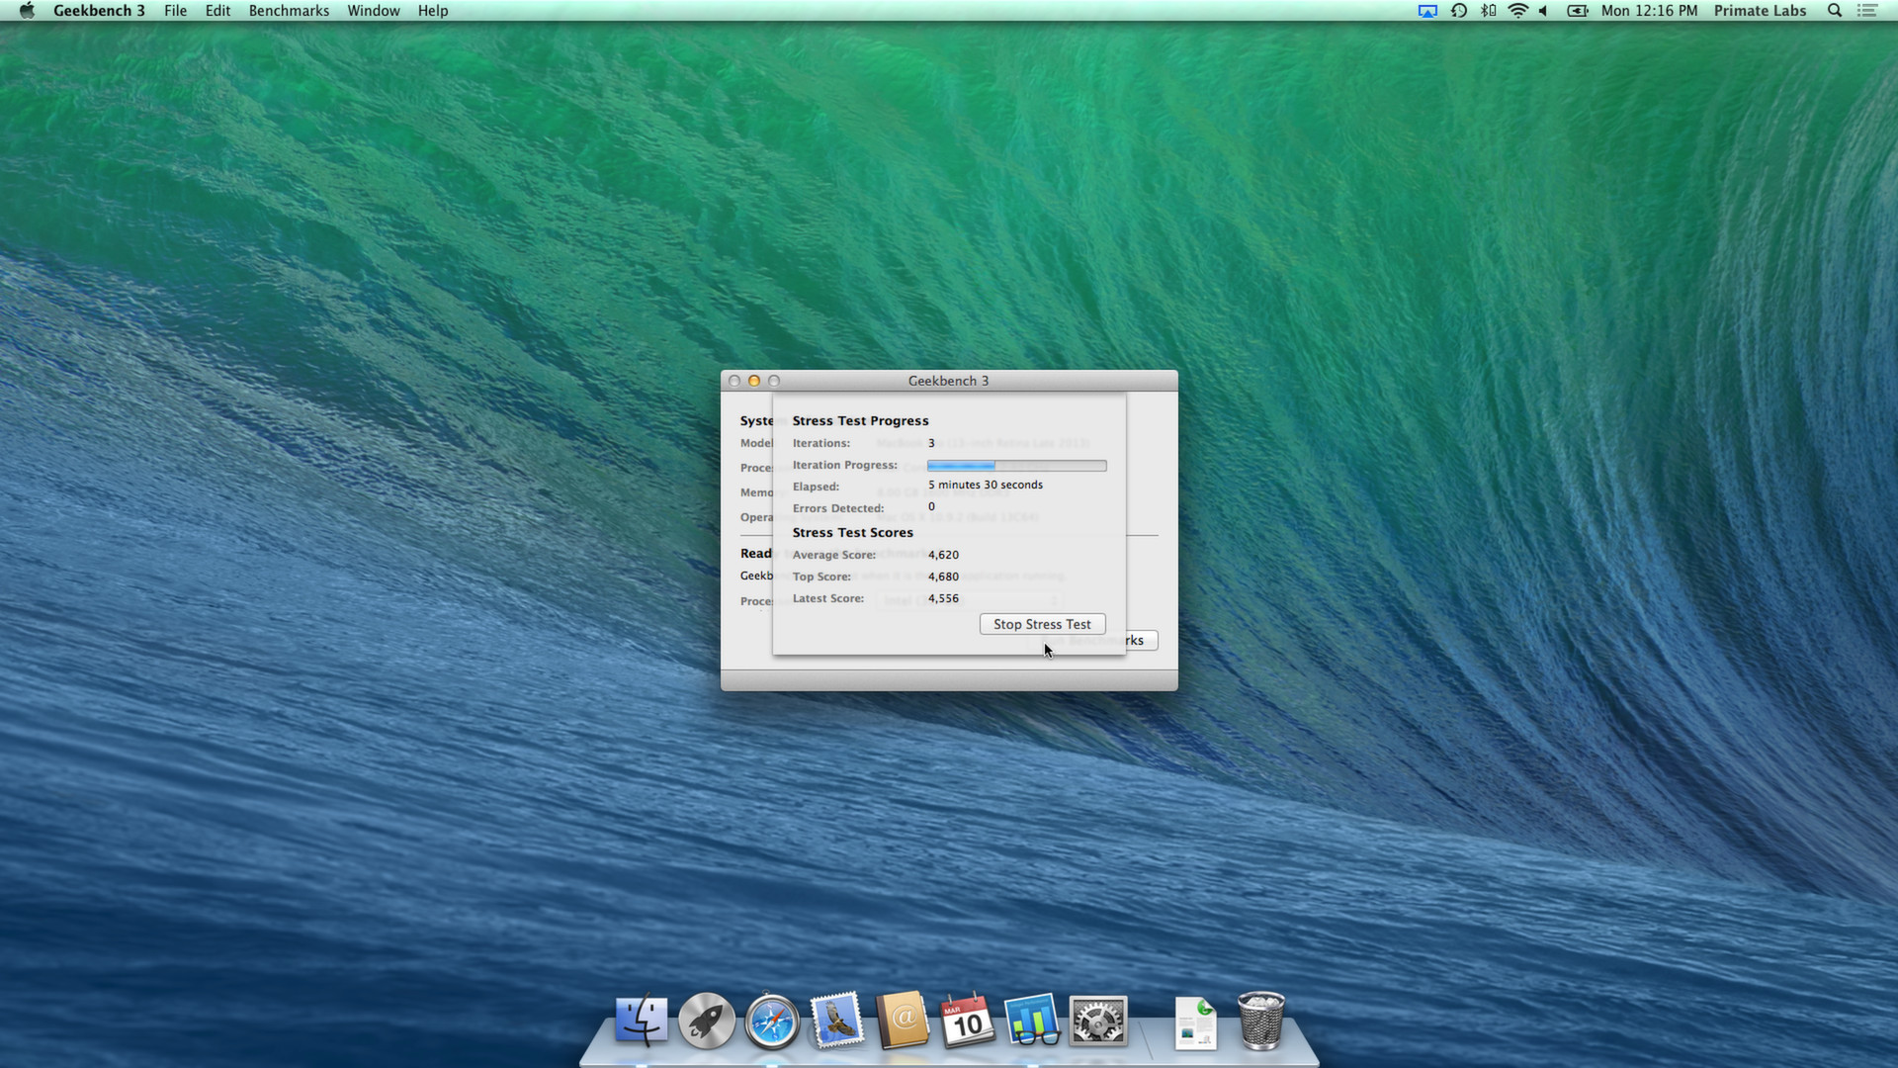
Task: Click the iteration progress bar
Action: click(1015, 465)
